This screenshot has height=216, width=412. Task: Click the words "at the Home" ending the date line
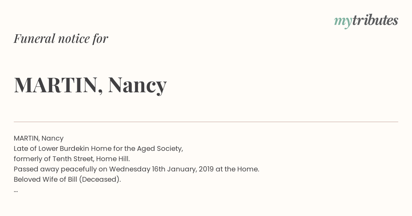[237, 169]
